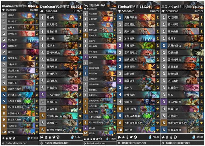Open the hsdecktracker.net link under the Firebat deck
The height and width of the screenshot is (146, 205).
(134, 143)
